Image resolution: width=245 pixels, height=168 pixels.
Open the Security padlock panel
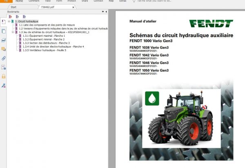coord(3,76)
